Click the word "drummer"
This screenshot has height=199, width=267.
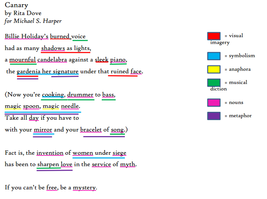[80, 95]
